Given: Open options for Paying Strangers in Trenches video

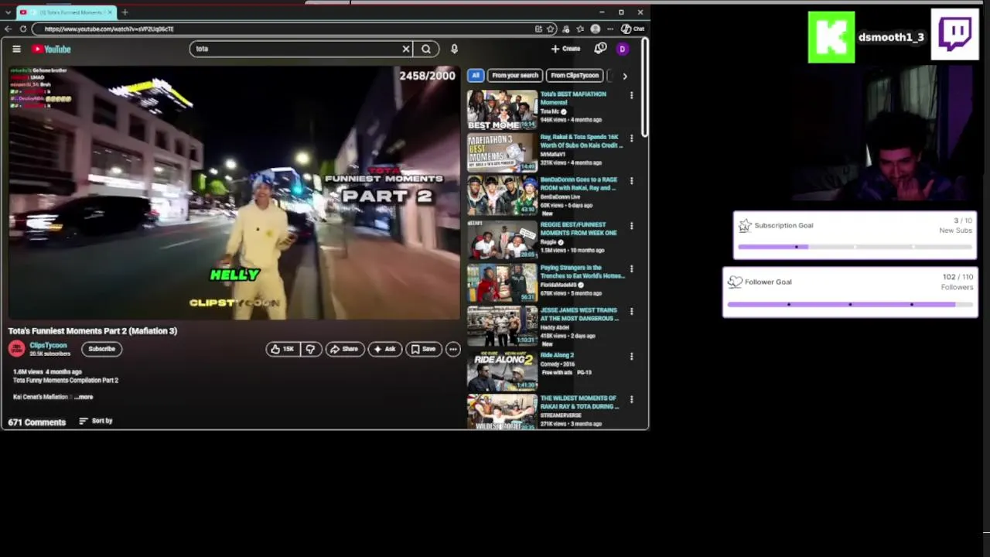Looking at the screenshot, I should pyautogui.click(x=631, y=268).
